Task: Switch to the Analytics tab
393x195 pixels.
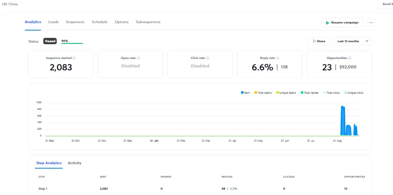Action: 33,22
